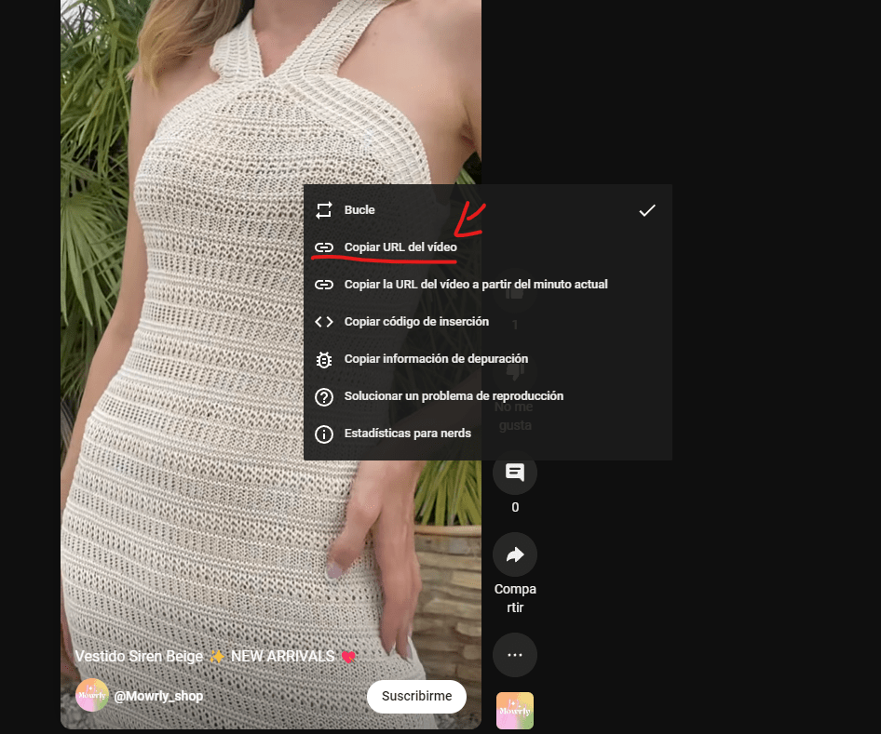Toggle the Bucle loop option
Screen dimensions: 881x734
click(x=488, y=210)
